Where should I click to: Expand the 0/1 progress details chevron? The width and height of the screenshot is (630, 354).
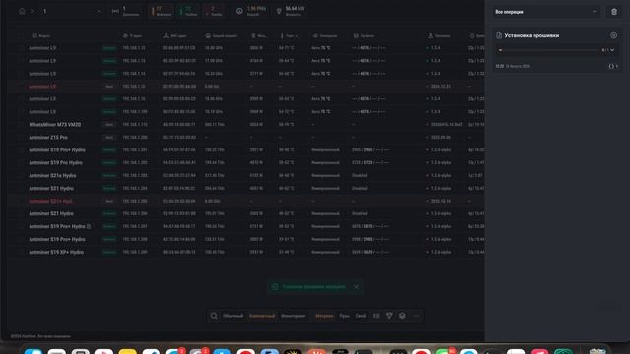612,50
